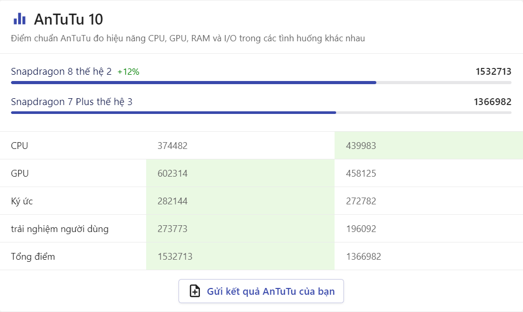Click the AnTuTu bar chart icon
The image size is (523, 312).
coord(19,19)
